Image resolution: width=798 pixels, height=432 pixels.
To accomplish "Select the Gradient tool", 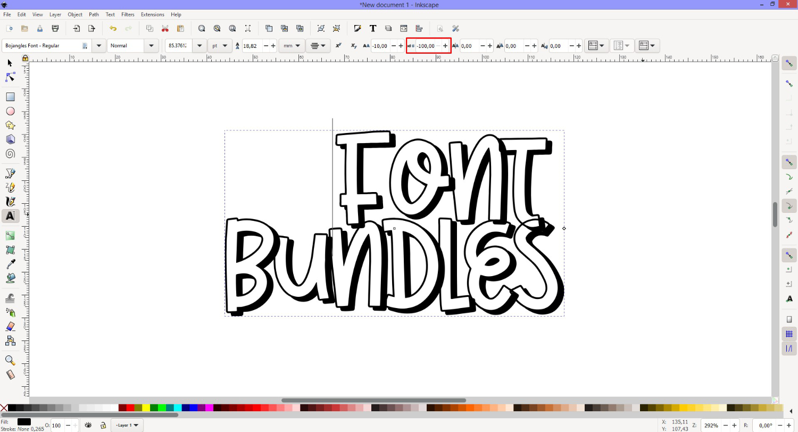I will pos(10,235).
